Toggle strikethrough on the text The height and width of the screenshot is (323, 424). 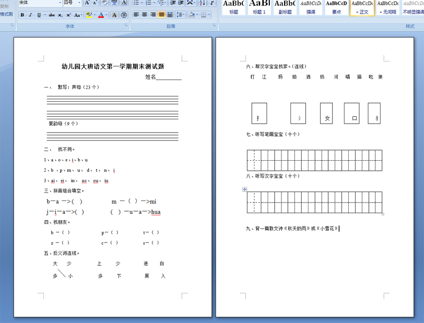click(51, 15)
